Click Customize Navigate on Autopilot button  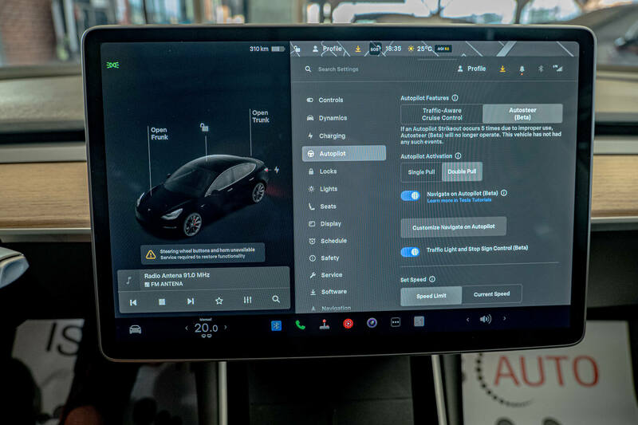[x=453, y=227]
